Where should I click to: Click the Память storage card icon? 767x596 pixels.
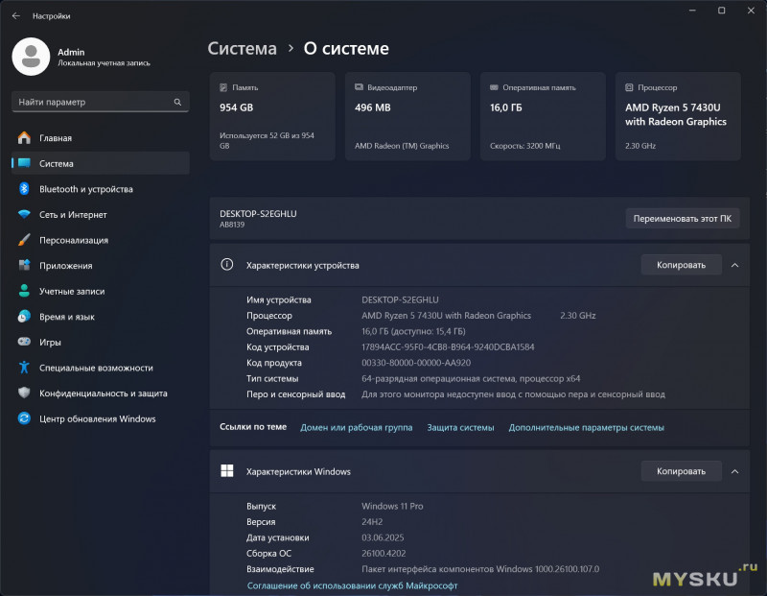223,87
